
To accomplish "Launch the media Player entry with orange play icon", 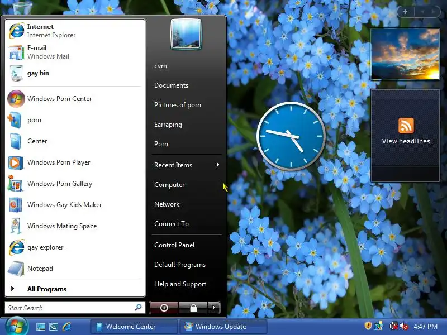I will click(x=75, y=162).
